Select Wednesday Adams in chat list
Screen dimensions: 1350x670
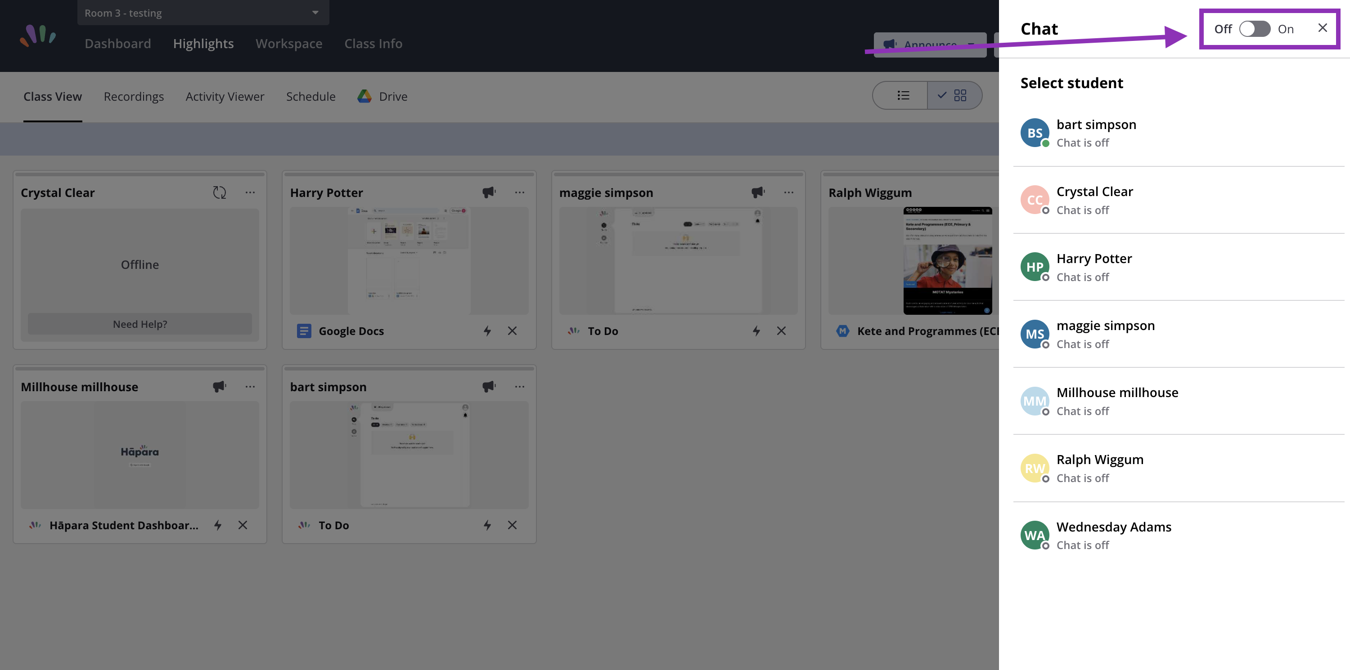click(x=1179, y=536)
